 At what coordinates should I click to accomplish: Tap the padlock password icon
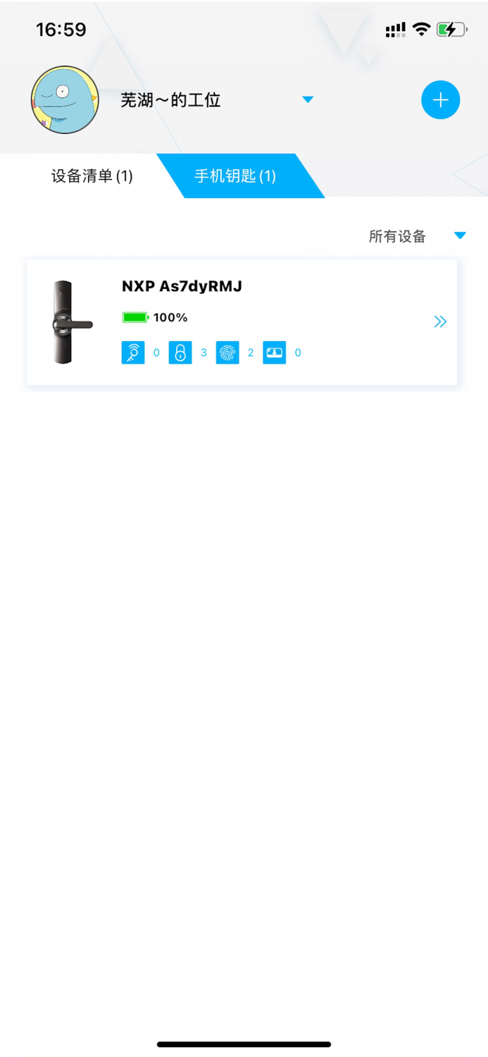click(180, 352)
